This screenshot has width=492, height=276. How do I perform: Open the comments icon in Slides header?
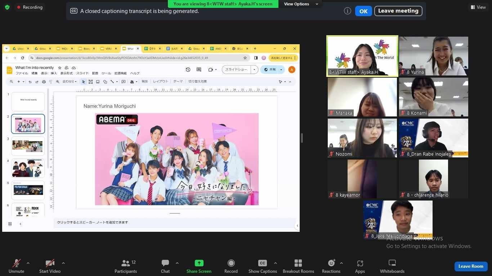click(x=199, y=70)
